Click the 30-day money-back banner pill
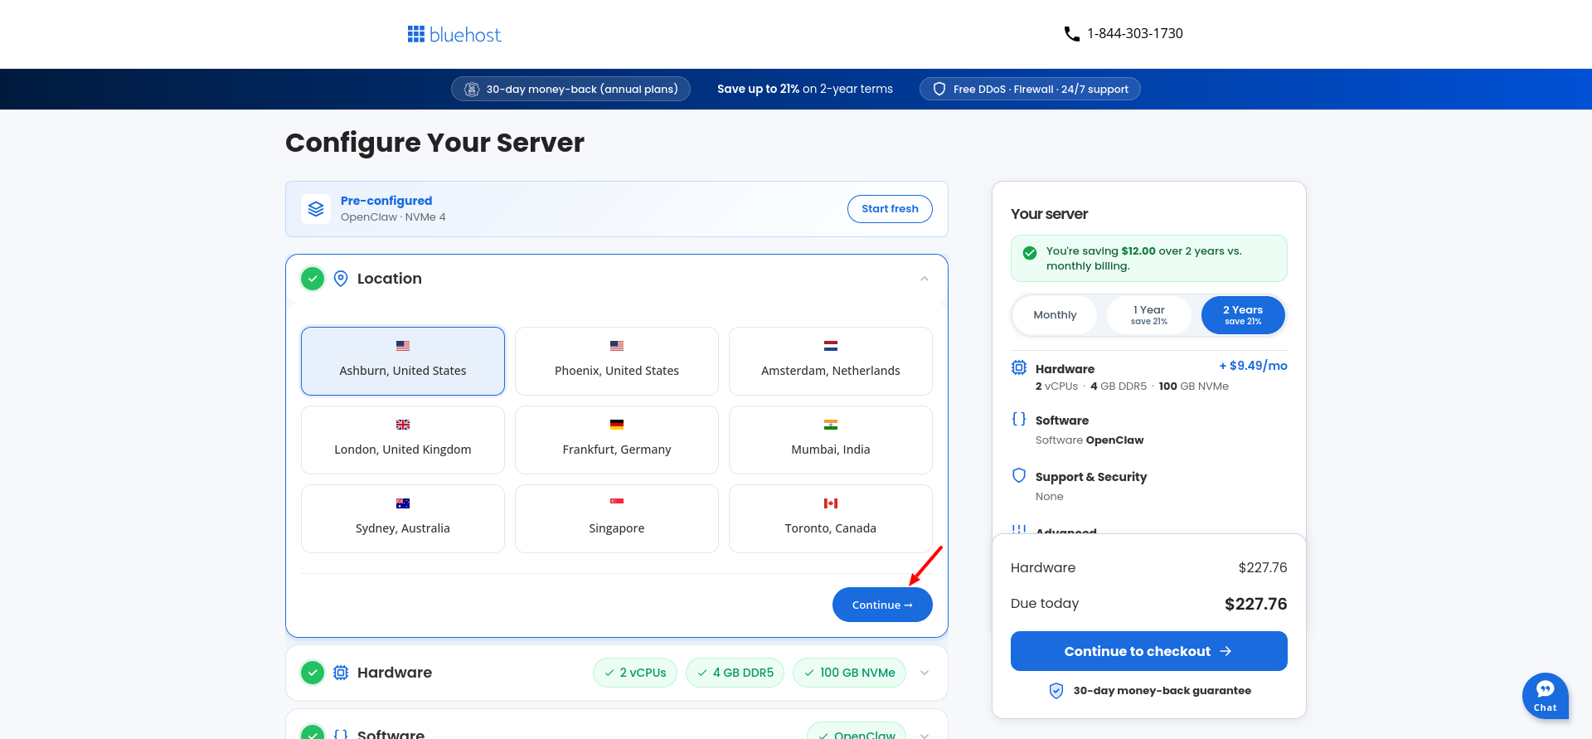Image resolution: width=1592 pixels, height=739 pixels. [x=570, y=89]
